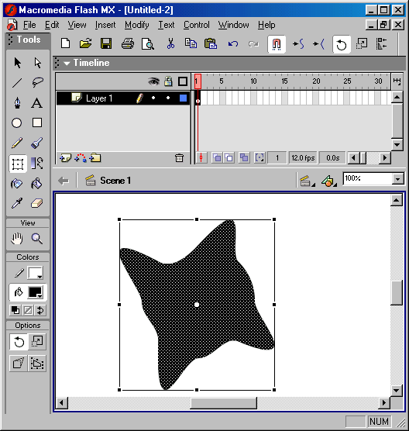Image resolution: width=409 pixels, height=431 pixels.
Task: Activate the Eyedropper tool
Action: 17,203
